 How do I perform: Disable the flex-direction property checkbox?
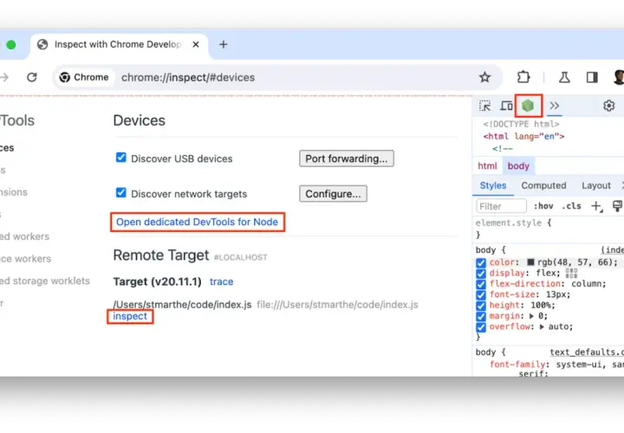tap(481, 284)
